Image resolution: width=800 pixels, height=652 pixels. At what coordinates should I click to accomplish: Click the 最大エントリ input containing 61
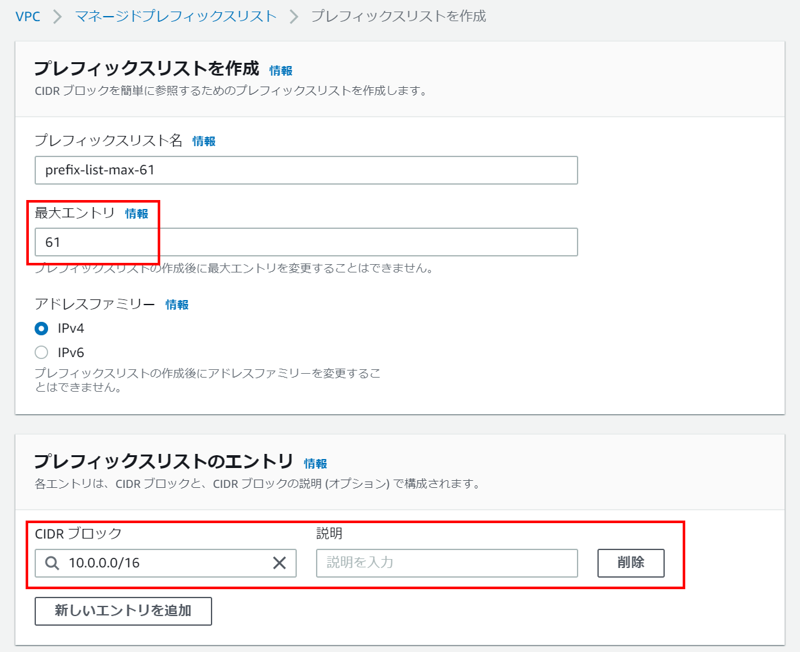pos(306,242)
